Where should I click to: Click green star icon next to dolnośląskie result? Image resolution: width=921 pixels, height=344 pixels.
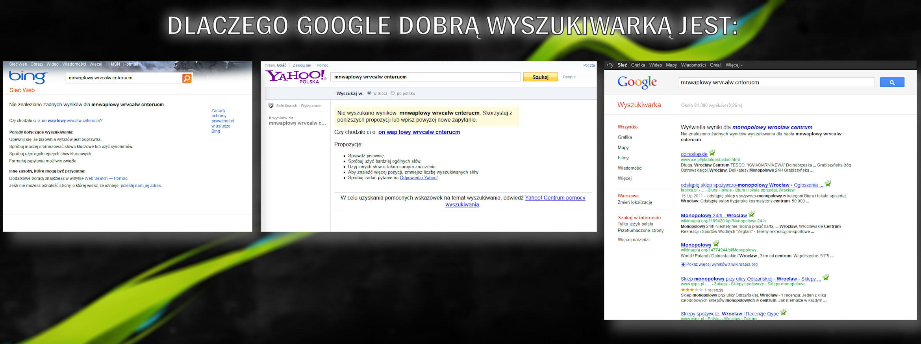712,153
